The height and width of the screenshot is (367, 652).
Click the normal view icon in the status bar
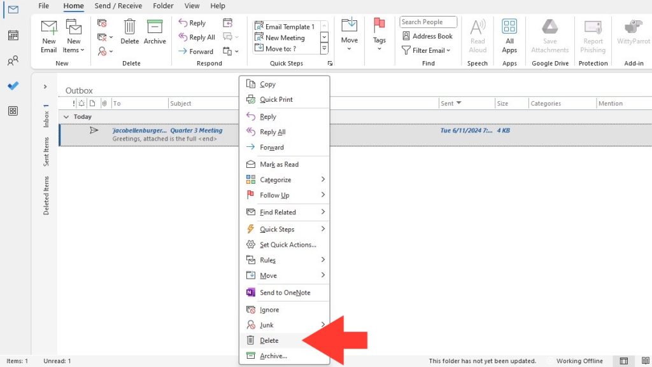624,361
